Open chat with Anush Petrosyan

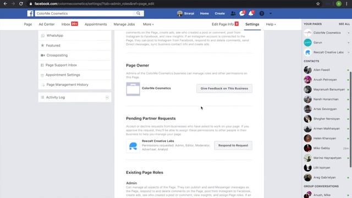327,80
